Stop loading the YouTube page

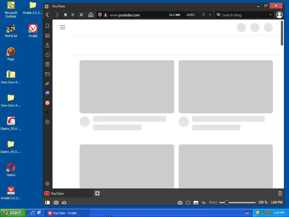[81, 15]
